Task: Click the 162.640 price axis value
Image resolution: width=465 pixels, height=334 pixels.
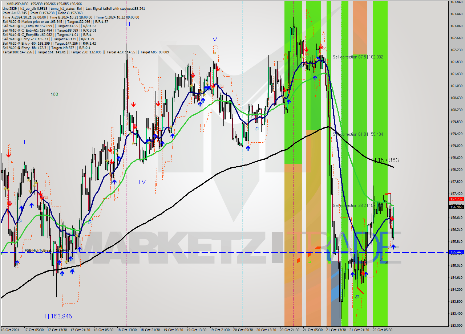Action: point(456,38)
